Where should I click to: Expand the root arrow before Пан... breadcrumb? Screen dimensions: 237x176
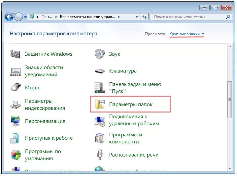point(38,17)
